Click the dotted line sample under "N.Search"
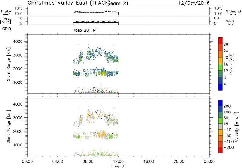242x168 pixels. coord(234,14)
